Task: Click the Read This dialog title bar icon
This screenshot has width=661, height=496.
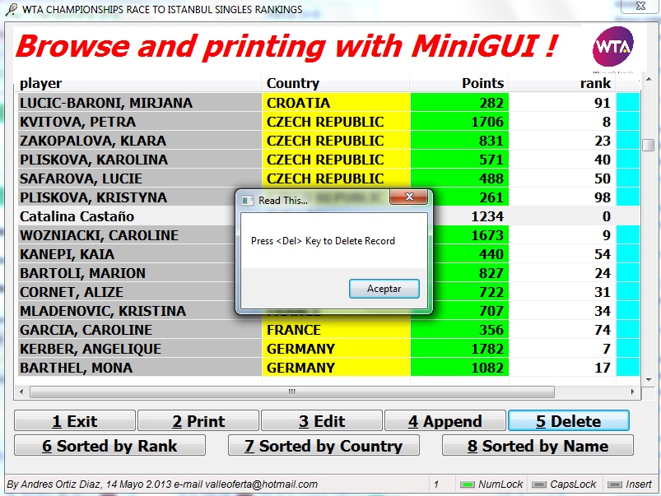Action: [246, 197]
